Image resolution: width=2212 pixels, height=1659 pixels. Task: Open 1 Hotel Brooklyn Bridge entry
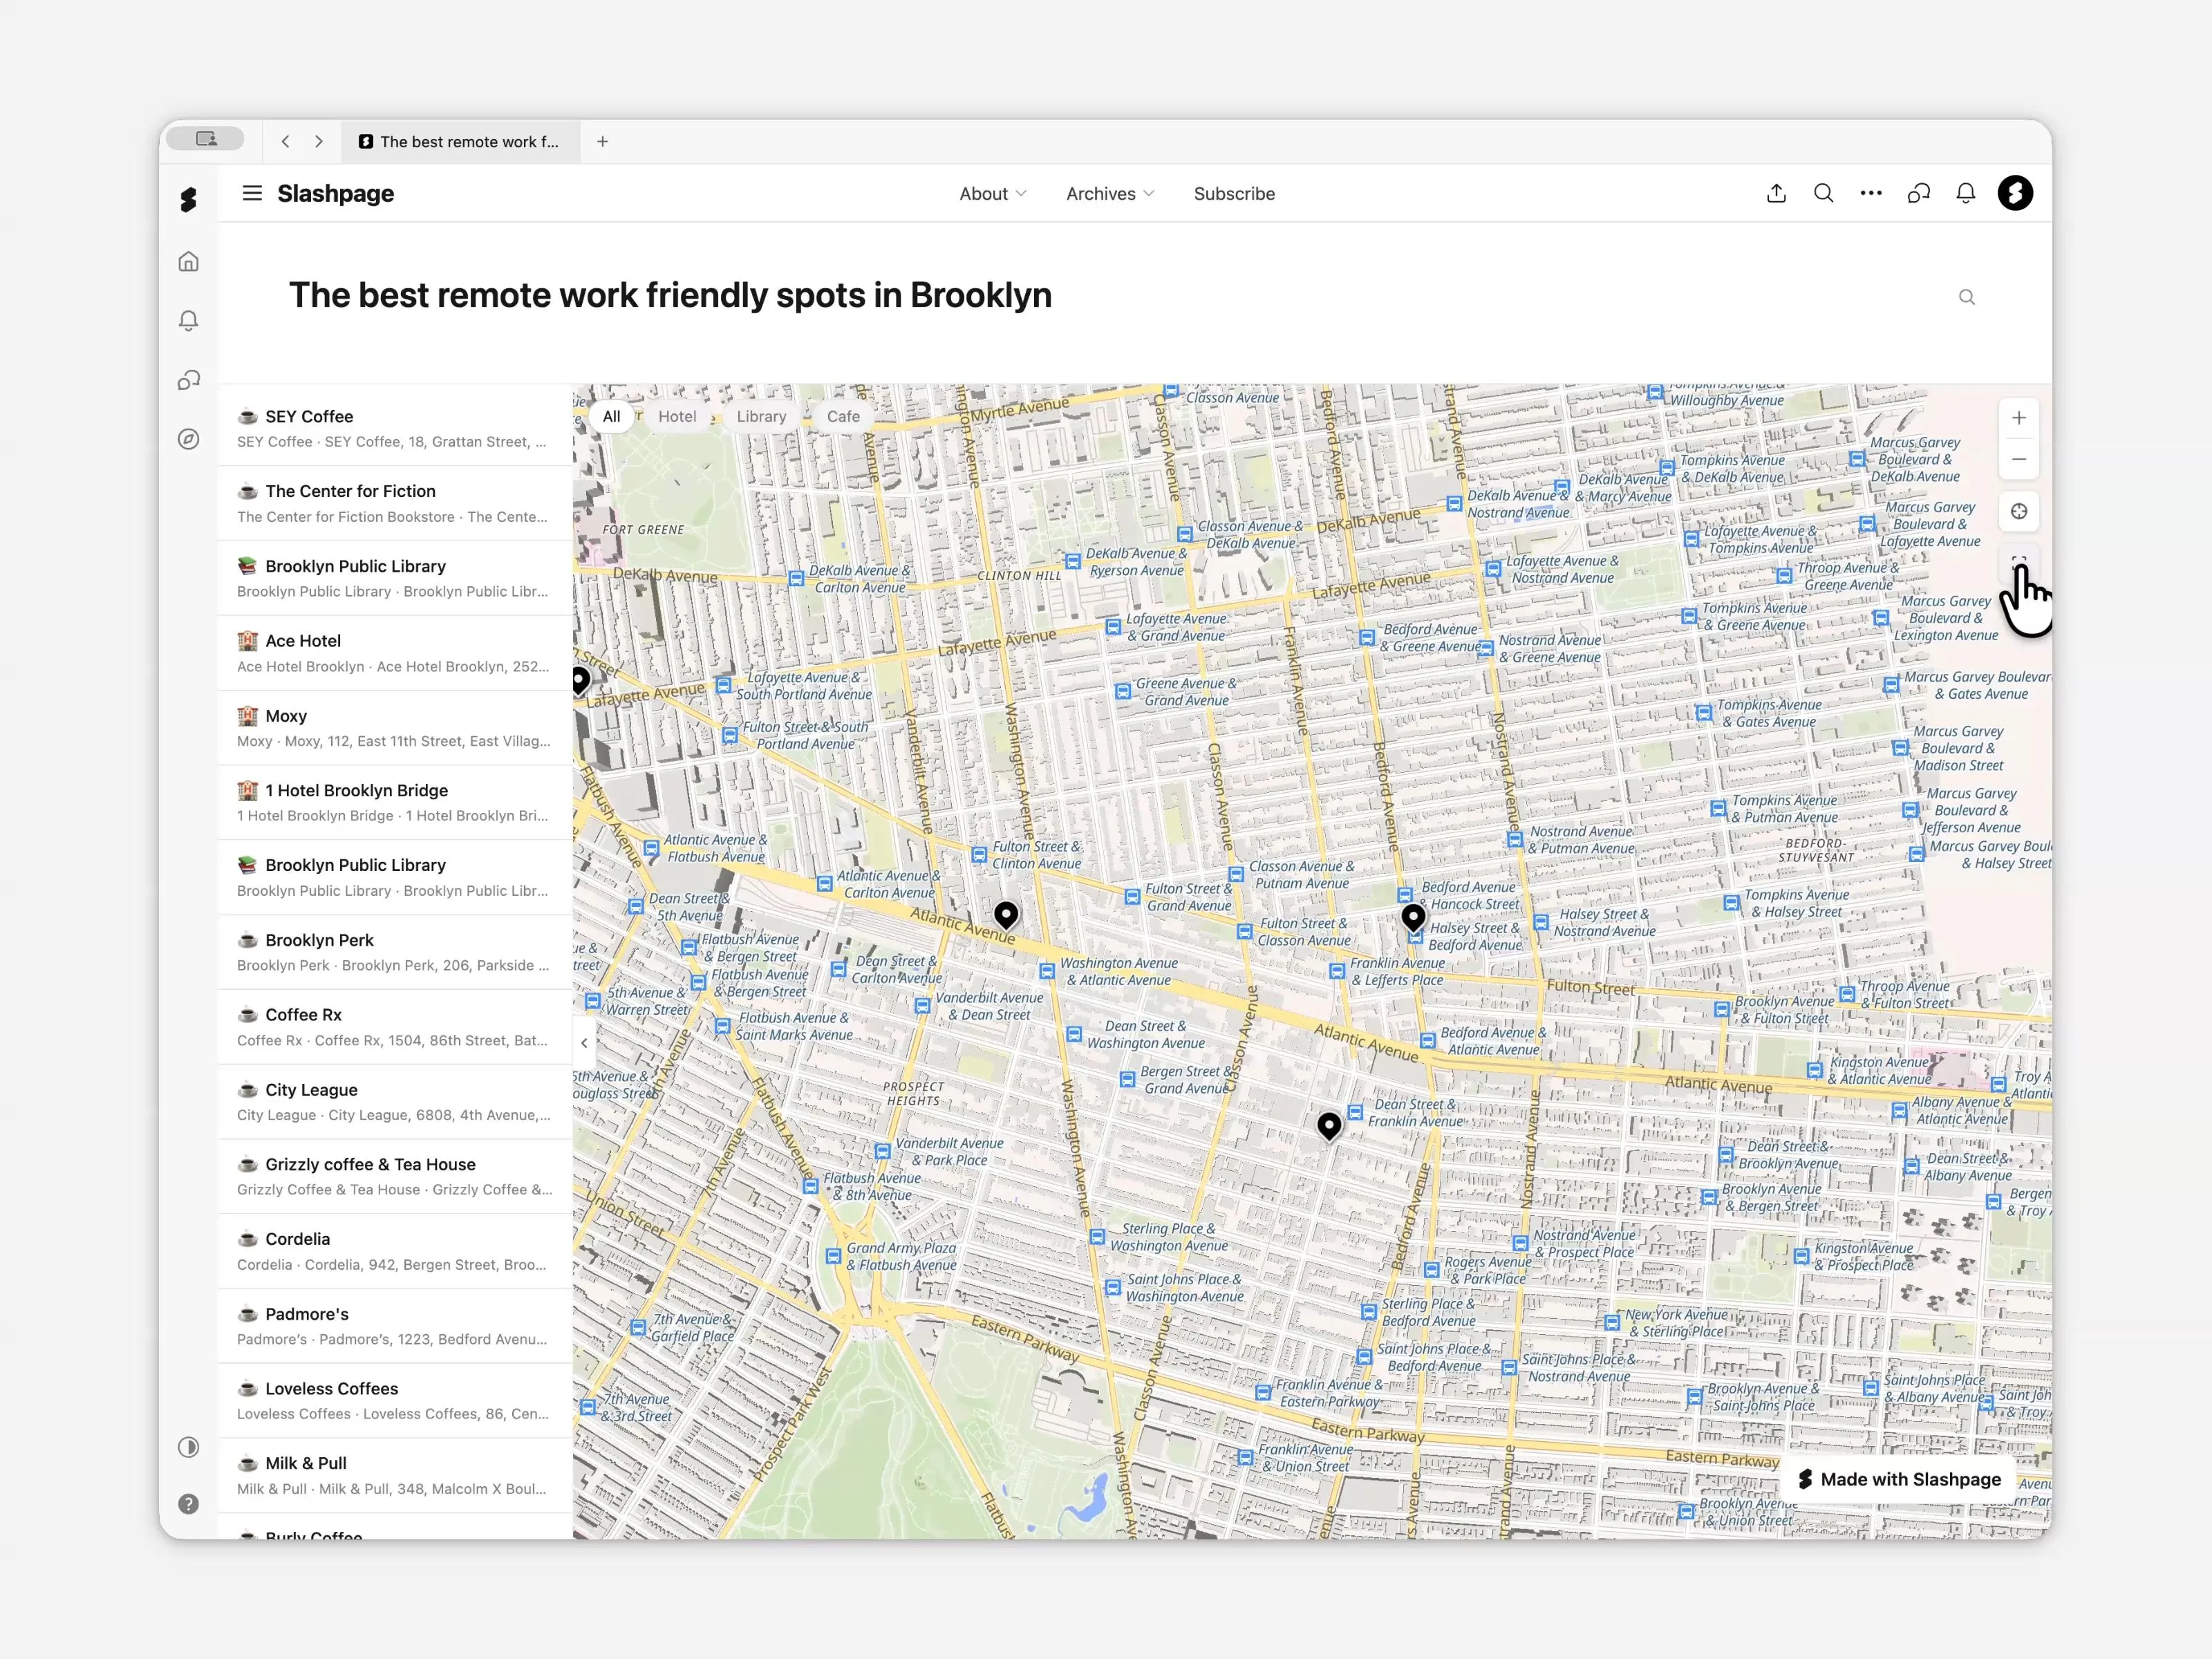[395, 803]
